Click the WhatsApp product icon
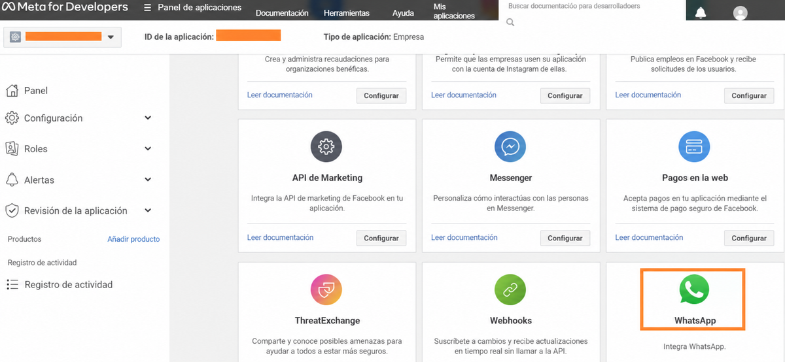The image size is (785, 362). pos(694,289)
